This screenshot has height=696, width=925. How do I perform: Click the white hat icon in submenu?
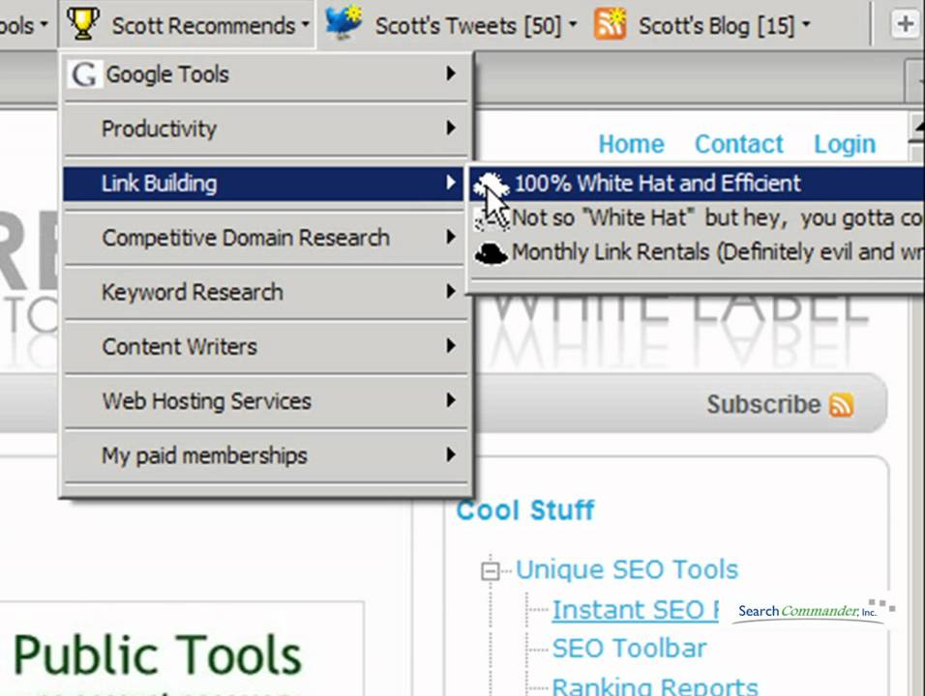point(491,184)
